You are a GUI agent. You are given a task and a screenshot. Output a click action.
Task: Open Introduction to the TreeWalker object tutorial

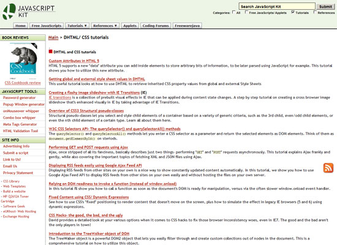tap(89, 233)
